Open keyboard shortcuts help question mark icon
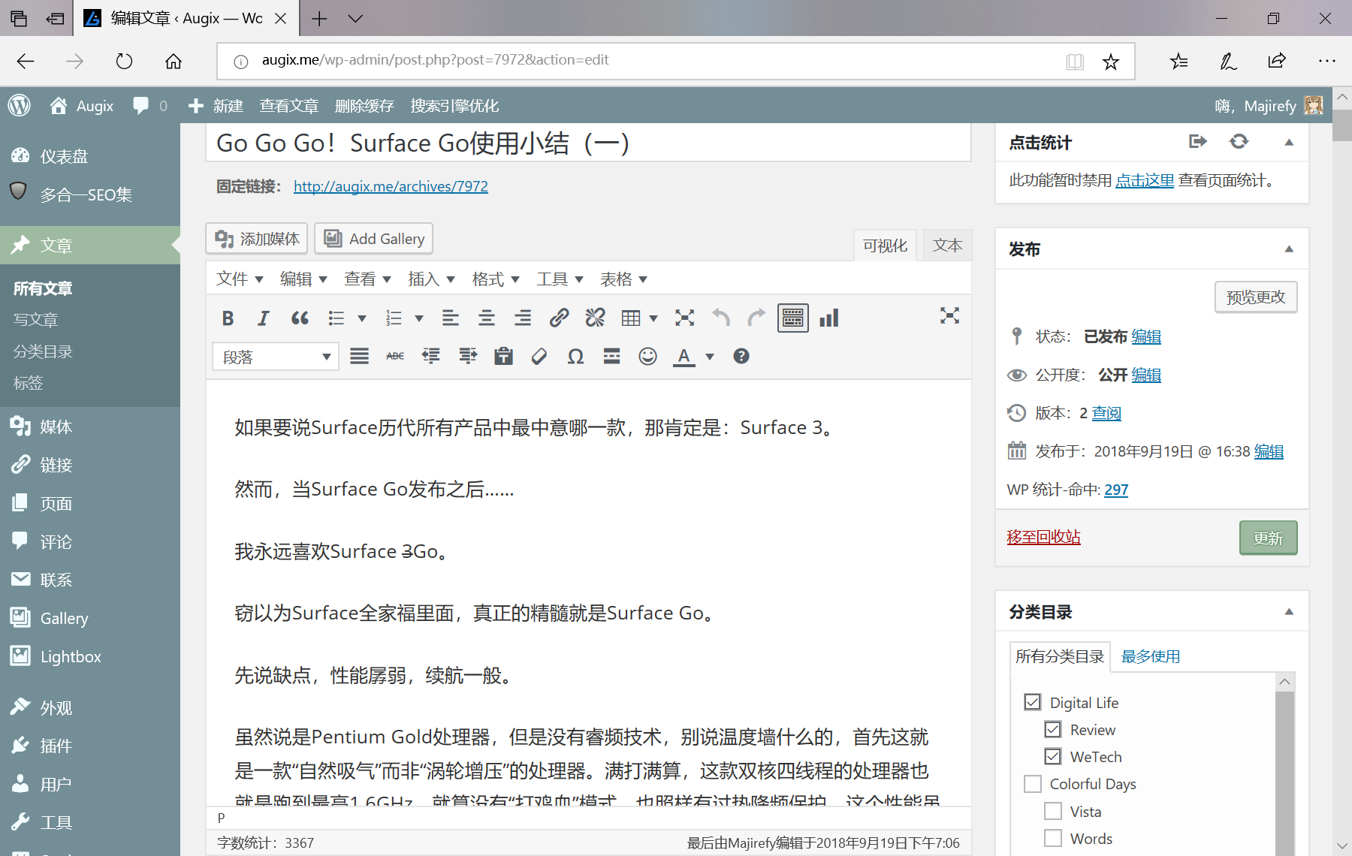Screen dimensions: 1352x856 pos(741,357)
